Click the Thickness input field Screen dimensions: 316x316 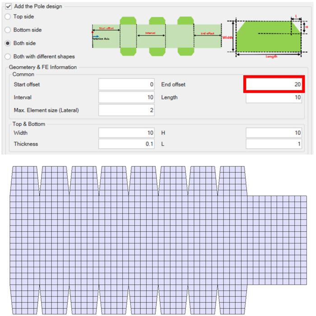126,144
